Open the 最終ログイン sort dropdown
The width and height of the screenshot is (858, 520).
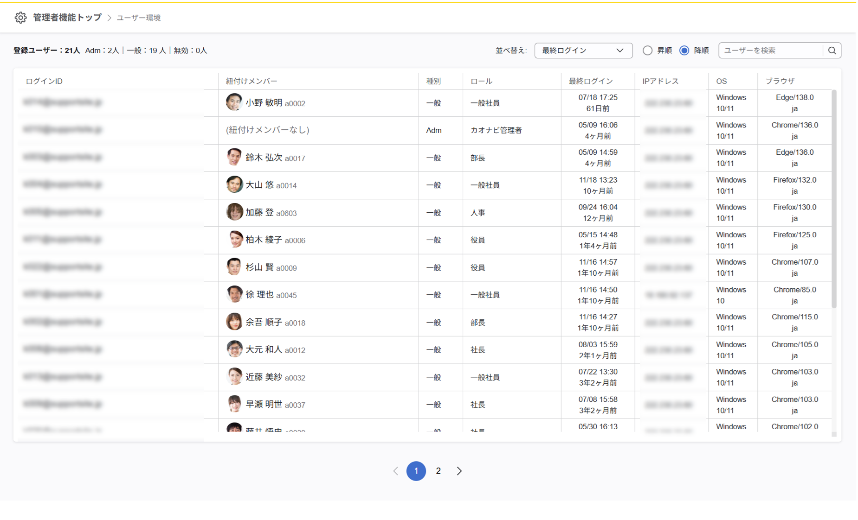583,51
